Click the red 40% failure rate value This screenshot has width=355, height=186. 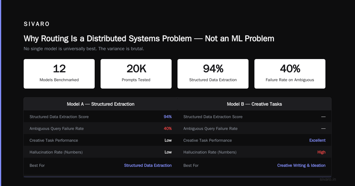click(x=168, y=128)
